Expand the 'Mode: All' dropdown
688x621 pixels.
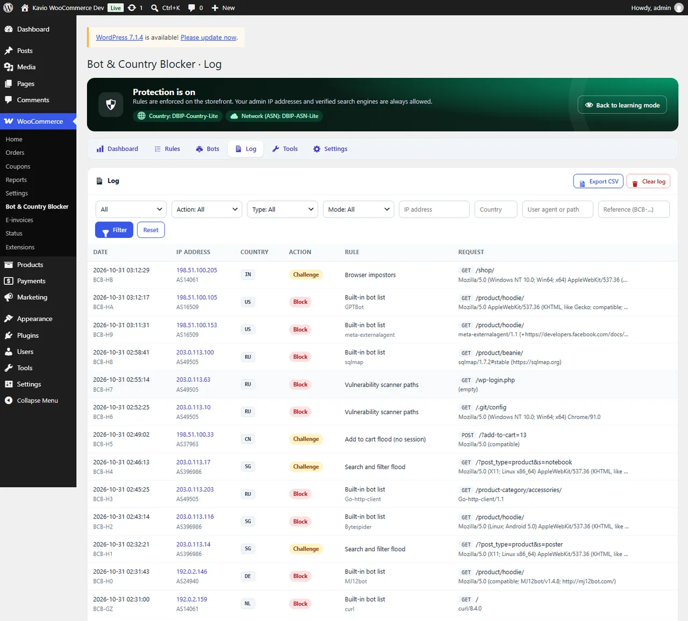(359, 210)
